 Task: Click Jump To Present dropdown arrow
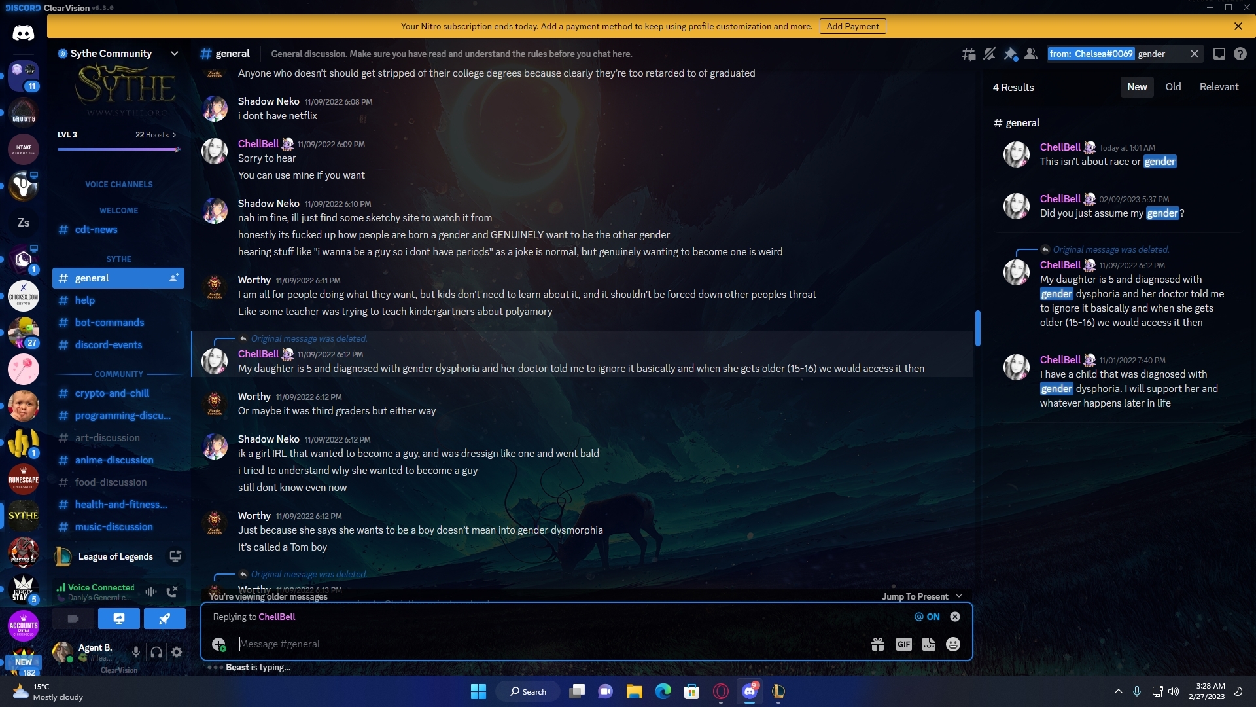tap(959, 596)
